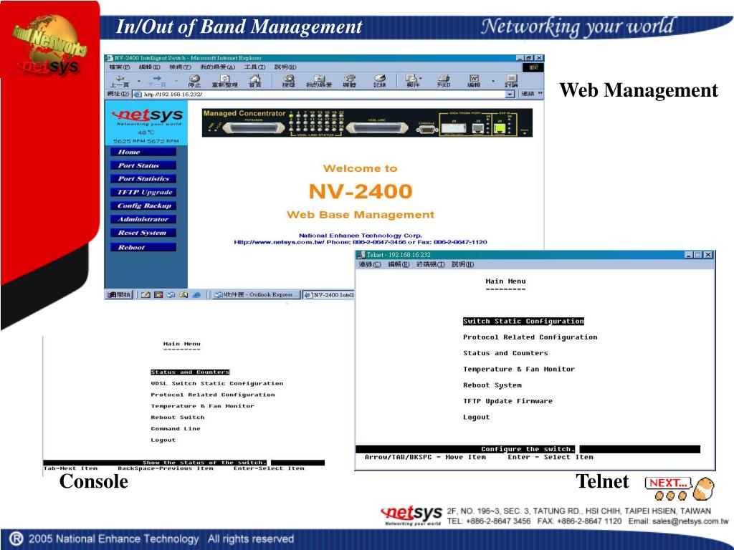Image resolution: width=734 pixels, height=550 pixels.
Task: Expand the Forward button history dropdown arrow
Action: coord(176,81)
